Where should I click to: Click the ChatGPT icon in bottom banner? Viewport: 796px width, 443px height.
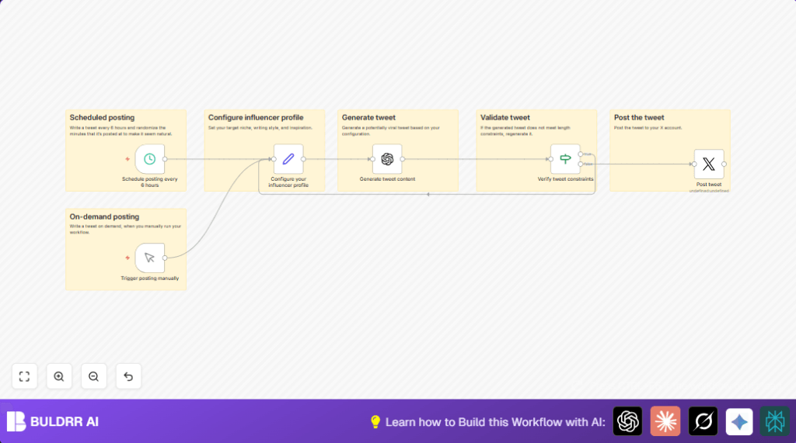click(627, 421)
